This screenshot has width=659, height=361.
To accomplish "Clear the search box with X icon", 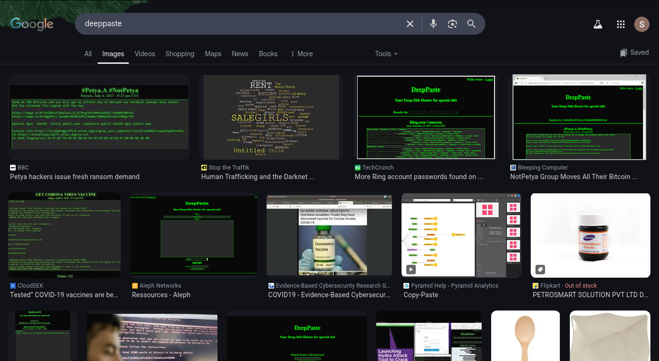I will click(x=410, y=24).
